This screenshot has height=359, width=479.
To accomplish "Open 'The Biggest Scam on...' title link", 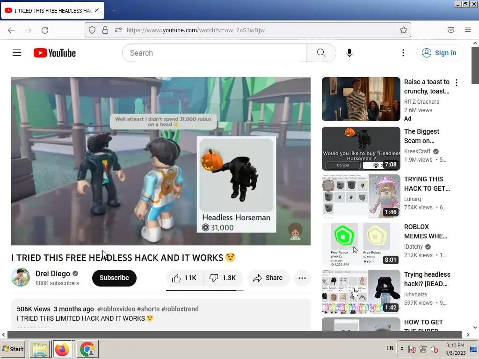I will click(421, 136).
